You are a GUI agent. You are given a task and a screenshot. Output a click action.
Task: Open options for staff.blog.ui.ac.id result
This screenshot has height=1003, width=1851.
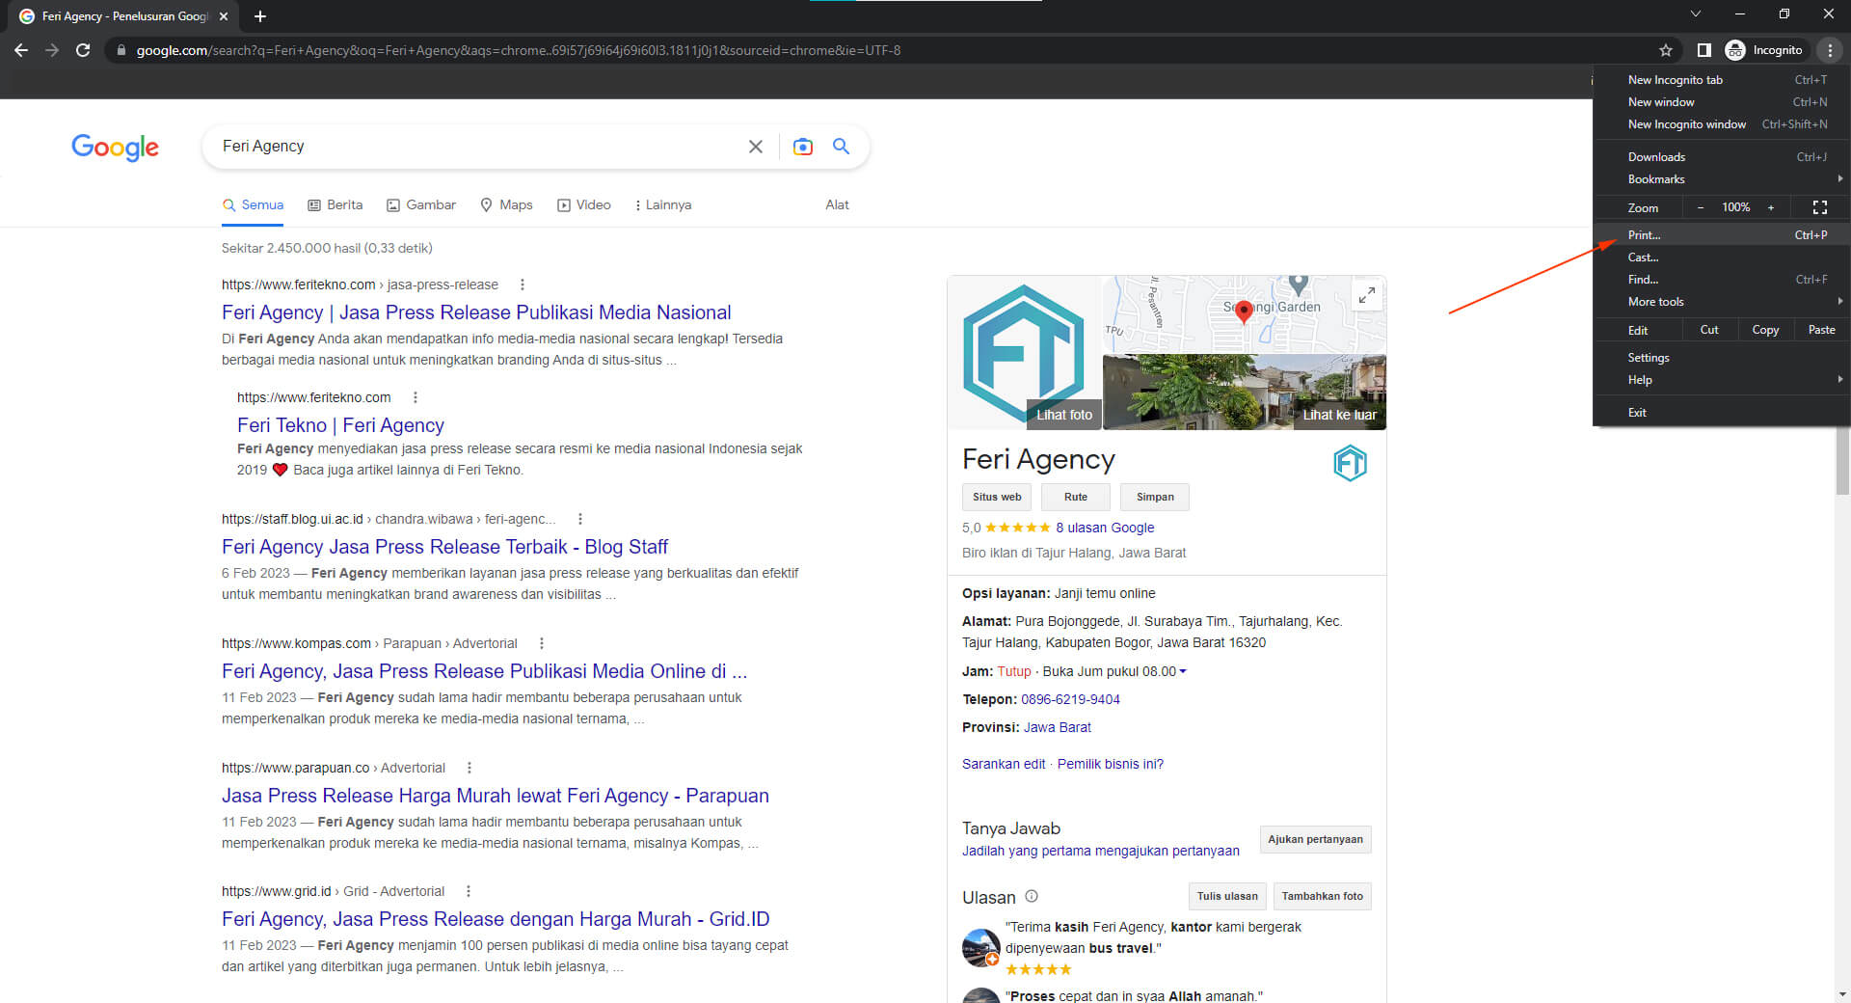coord(580,519)
